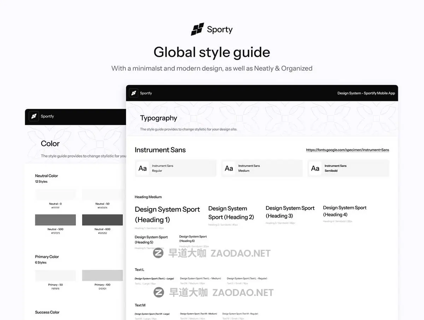This screenshot has height=320, width=424.
Task: Select the Color page title
Action: (x=50, y=143)
